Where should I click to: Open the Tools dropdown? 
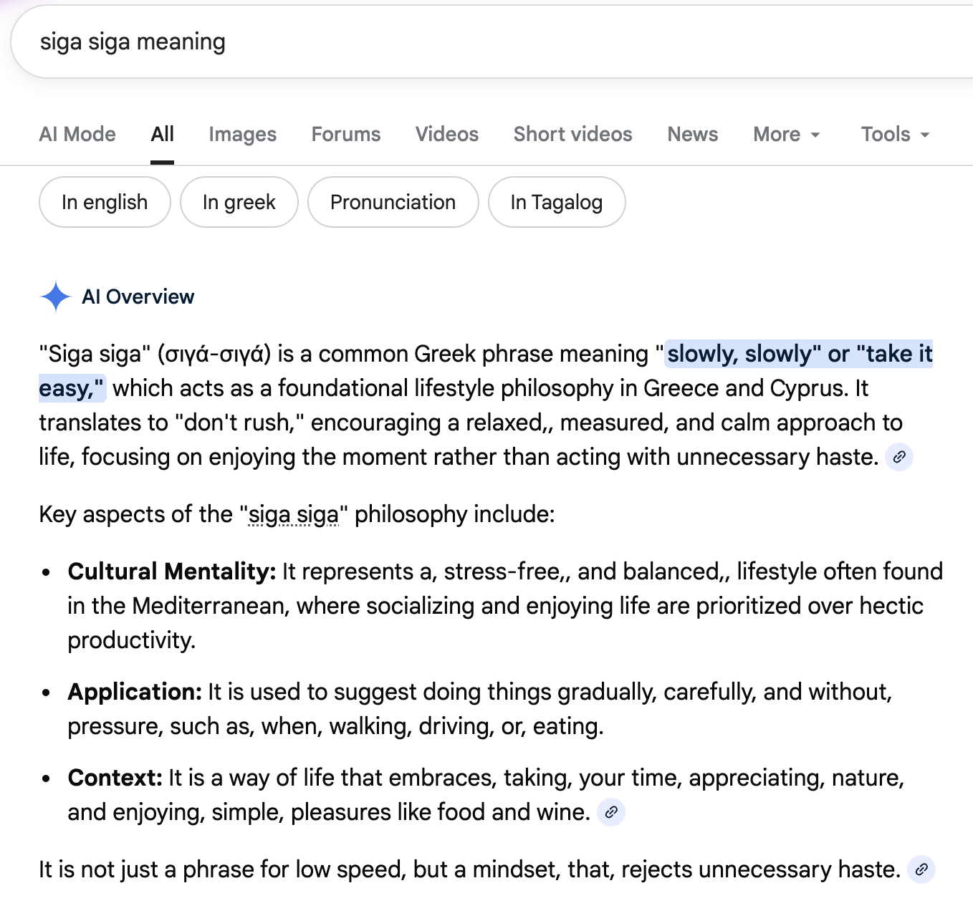tap(895, 135)
